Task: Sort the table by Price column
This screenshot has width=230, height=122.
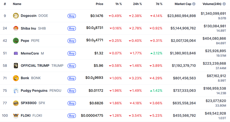Action: (99, 4)
